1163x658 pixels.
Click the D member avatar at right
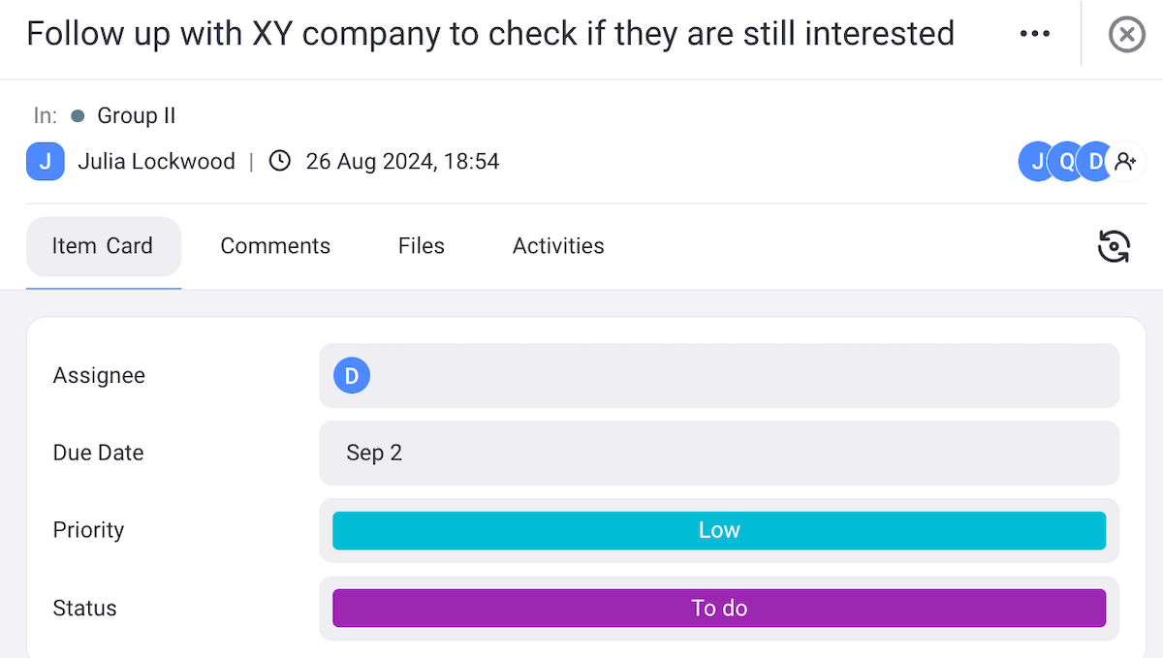coord(1095,162)
